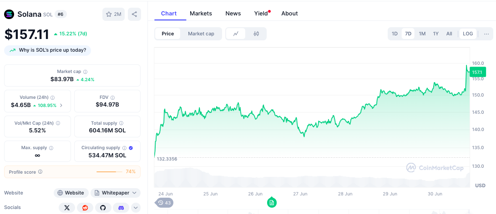This screenshot has width=496, height=214.
Task: Open the Website link button
Action: point(71,193)
